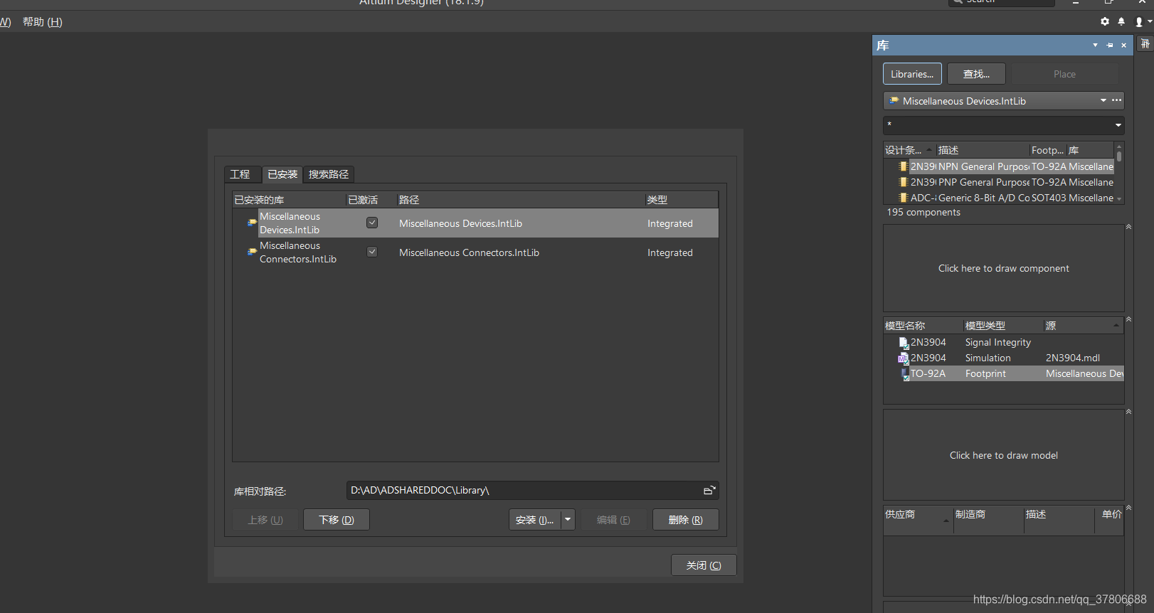Select the Miscellaneous Devices.IntLib library icon in the list
This screenshot has width=1154, height=613.
point(252,223)
